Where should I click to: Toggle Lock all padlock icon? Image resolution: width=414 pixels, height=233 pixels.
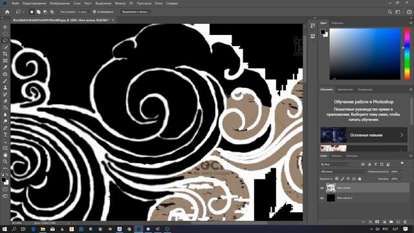[360, 179]
